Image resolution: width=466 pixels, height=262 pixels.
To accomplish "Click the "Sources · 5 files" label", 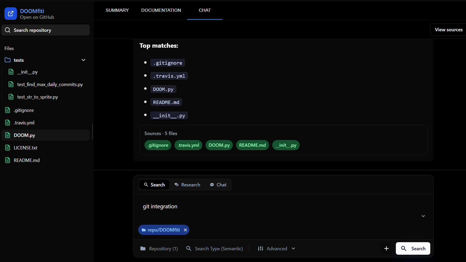I will point(161,133).
